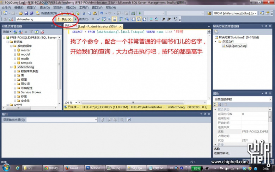The image size is (275, 172).
Task: Toggle Results to File icon
Action: 144,19
